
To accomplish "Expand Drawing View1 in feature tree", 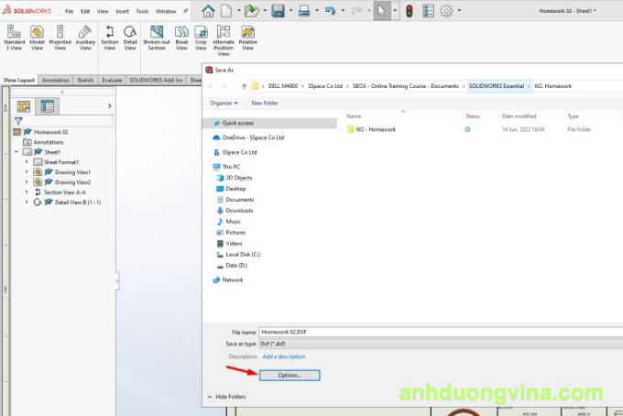I will [27, 172].
